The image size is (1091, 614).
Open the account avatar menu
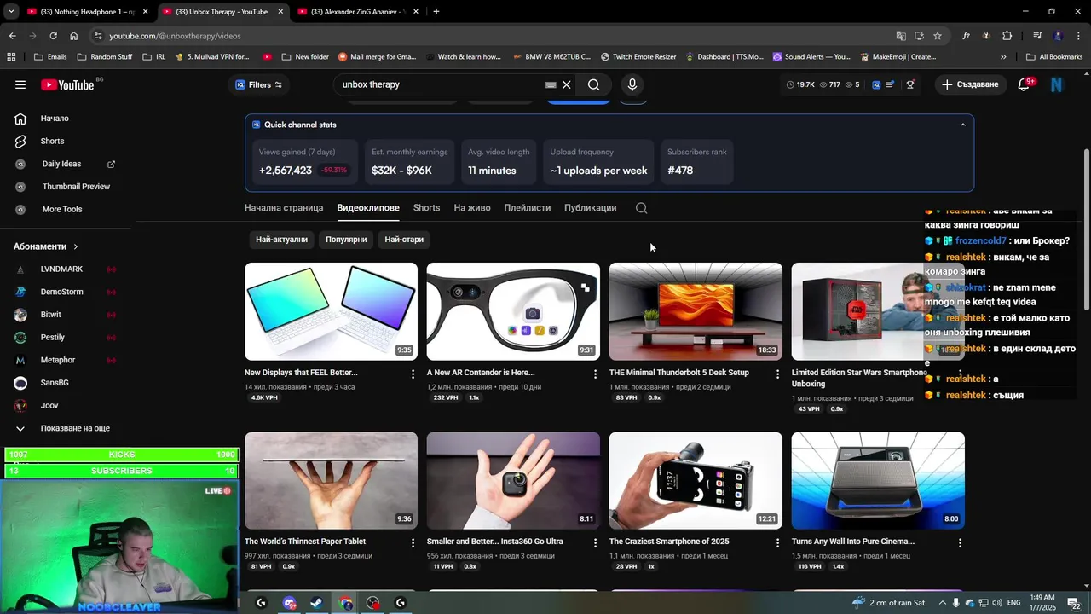point(1057,84)
